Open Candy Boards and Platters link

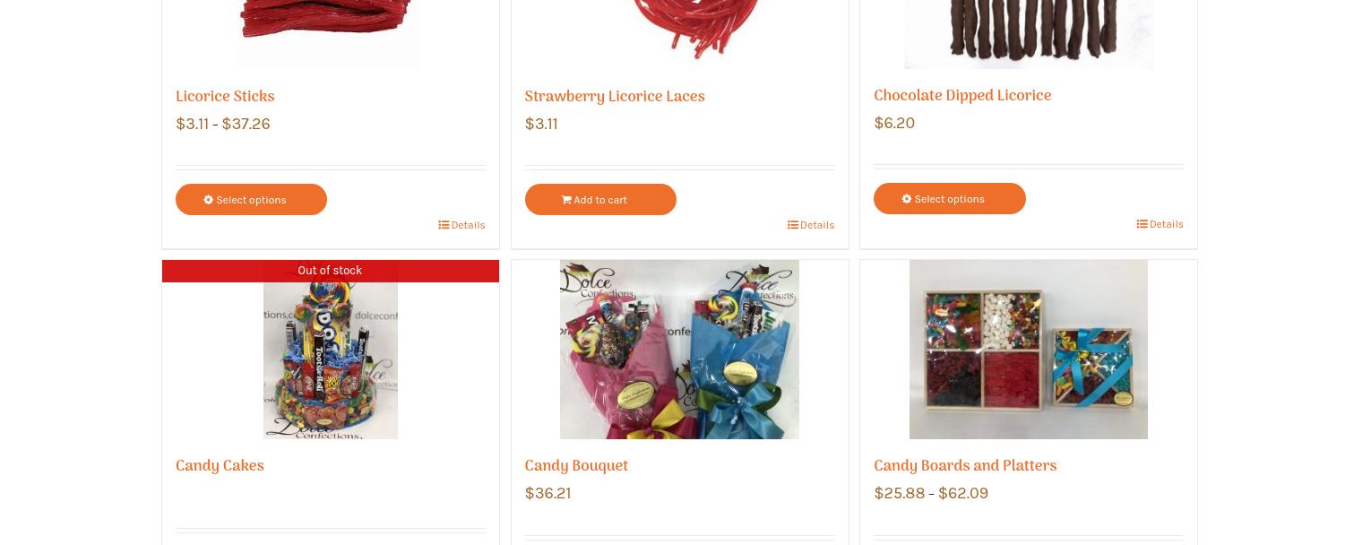965,466
